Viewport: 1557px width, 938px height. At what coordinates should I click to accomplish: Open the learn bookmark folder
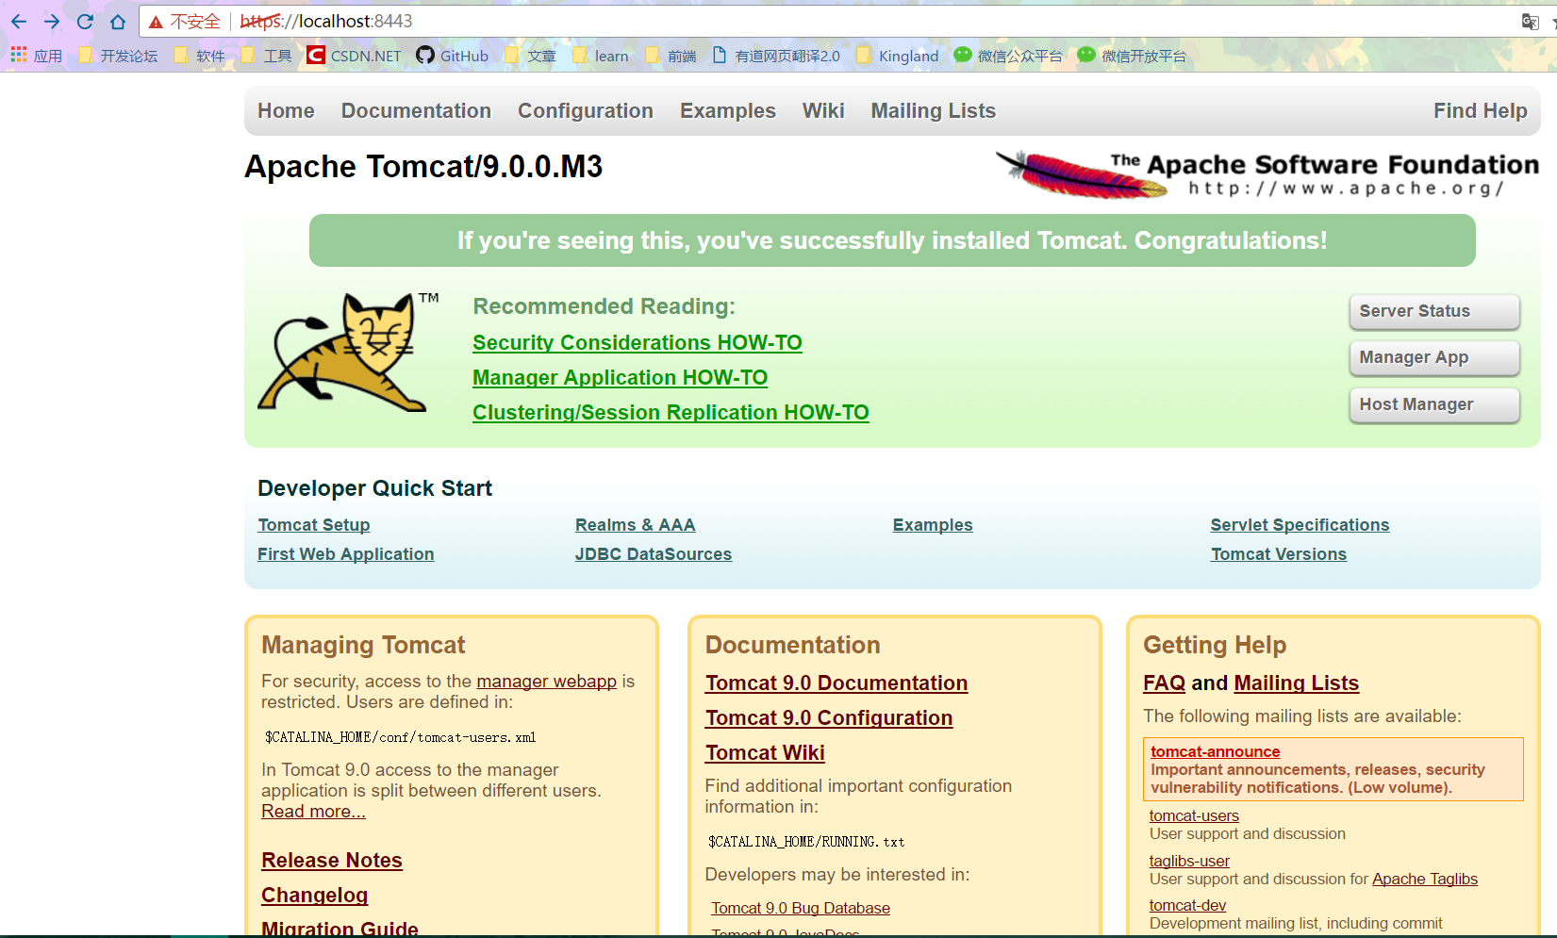[x=601, y=56]
